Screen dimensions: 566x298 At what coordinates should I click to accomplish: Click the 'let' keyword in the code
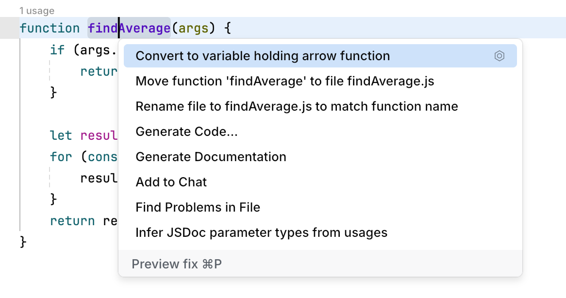click(x=61, y=135)
